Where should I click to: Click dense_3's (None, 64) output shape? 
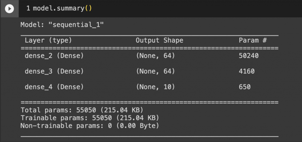click(x=155, y=71)
